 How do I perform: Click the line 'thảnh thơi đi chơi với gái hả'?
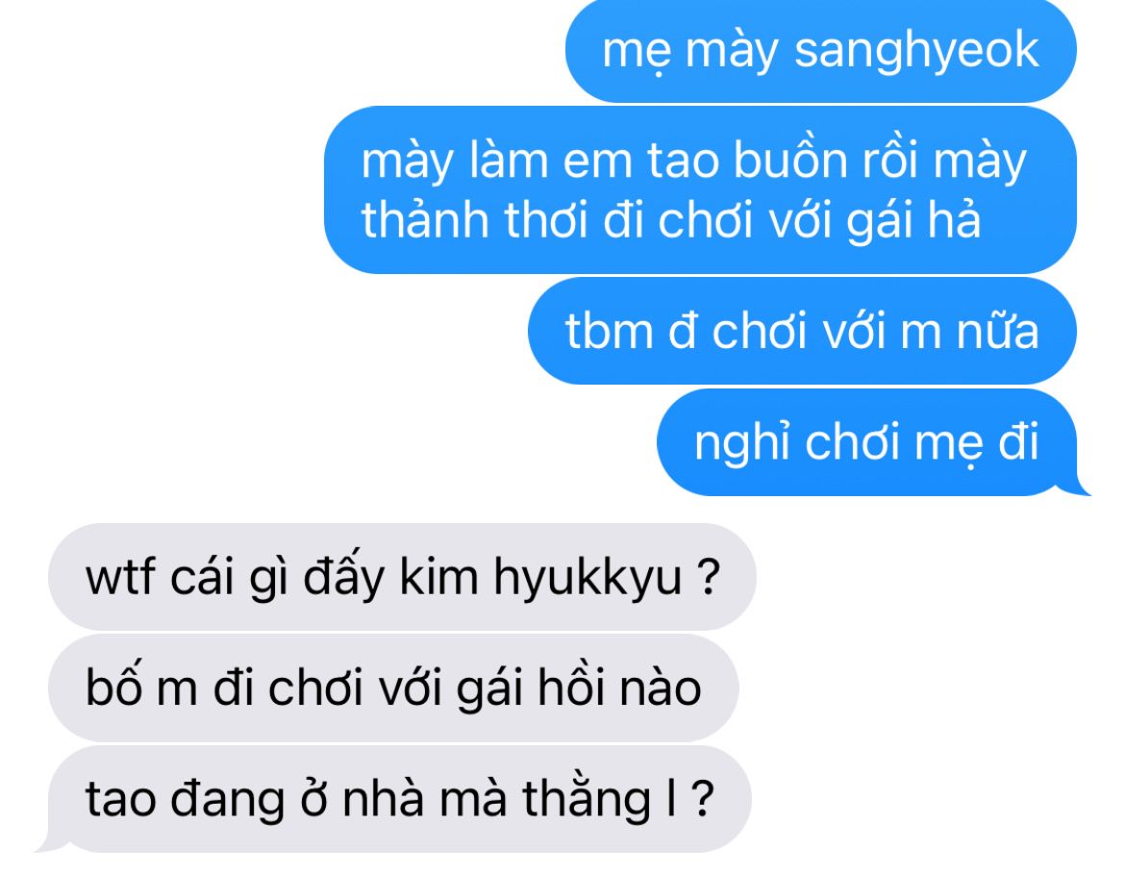pos(671,219)
